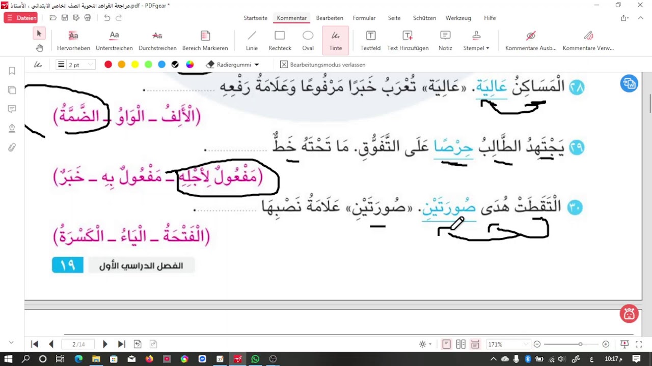Go to the next page
Viewport: 652px width, 366px height.
[105, 344]
